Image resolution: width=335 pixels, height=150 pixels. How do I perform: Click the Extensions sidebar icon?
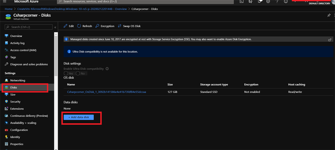click(7, 108)
